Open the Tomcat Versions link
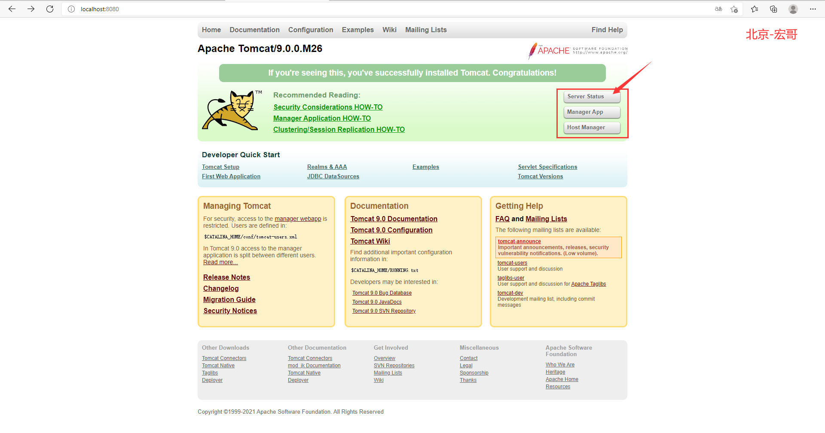Image resolution: width=825 pixels, height=433 pixels. pyautogui.click(x=540, y=177)
